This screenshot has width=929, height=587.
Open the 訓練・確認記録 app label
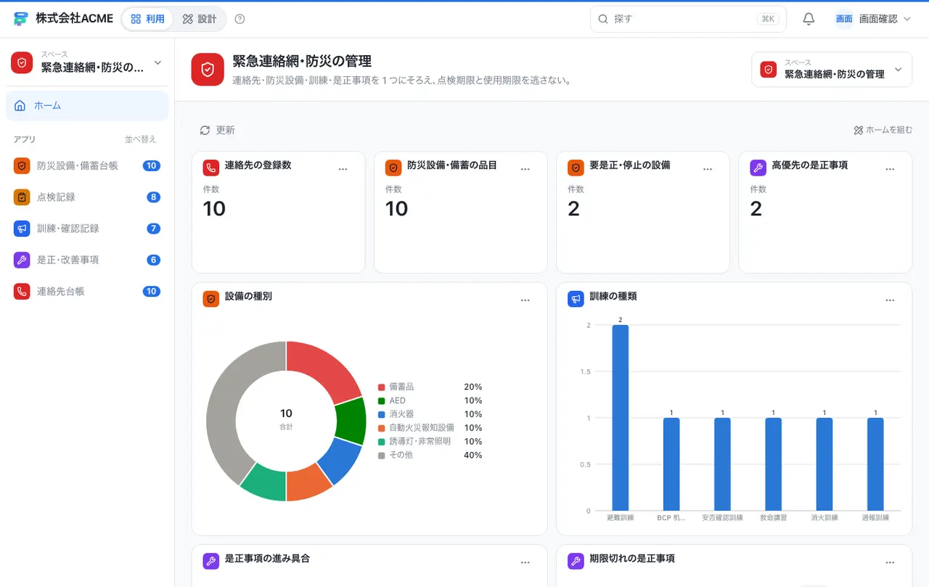[68, 229]
